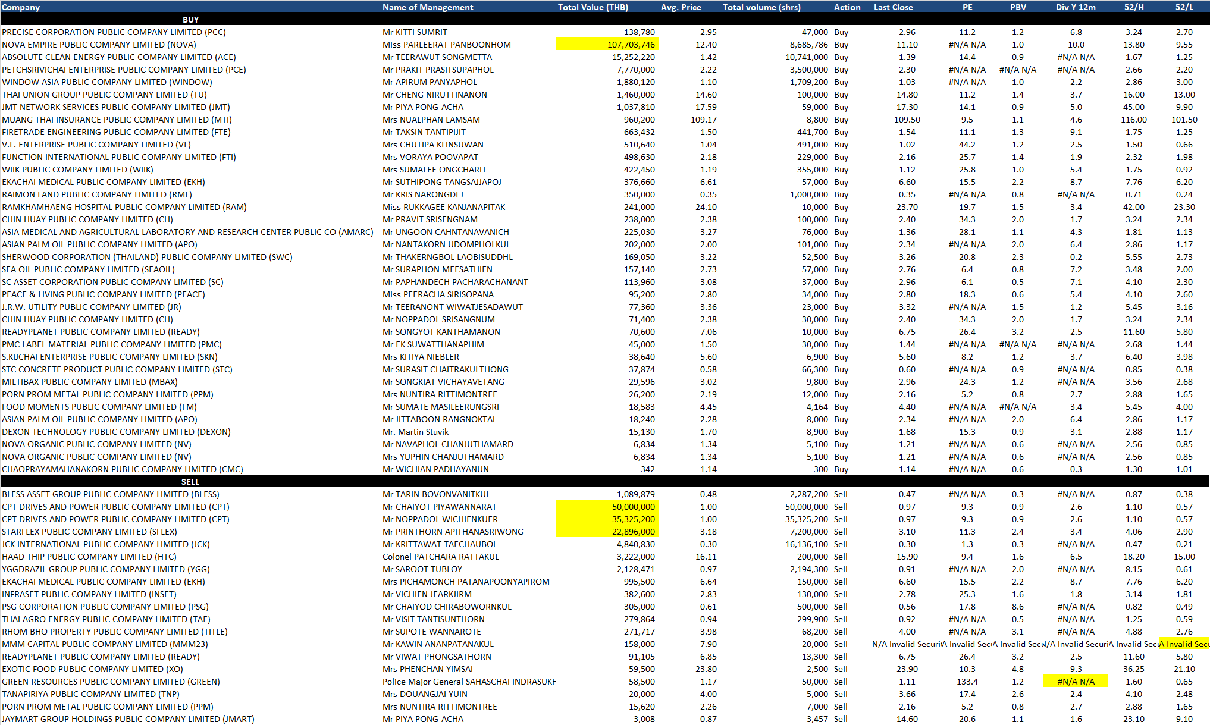Select PRECISE CORPORATION (PCC) company cell
This screenshot has height=725, width=1210.
[114, 32]
